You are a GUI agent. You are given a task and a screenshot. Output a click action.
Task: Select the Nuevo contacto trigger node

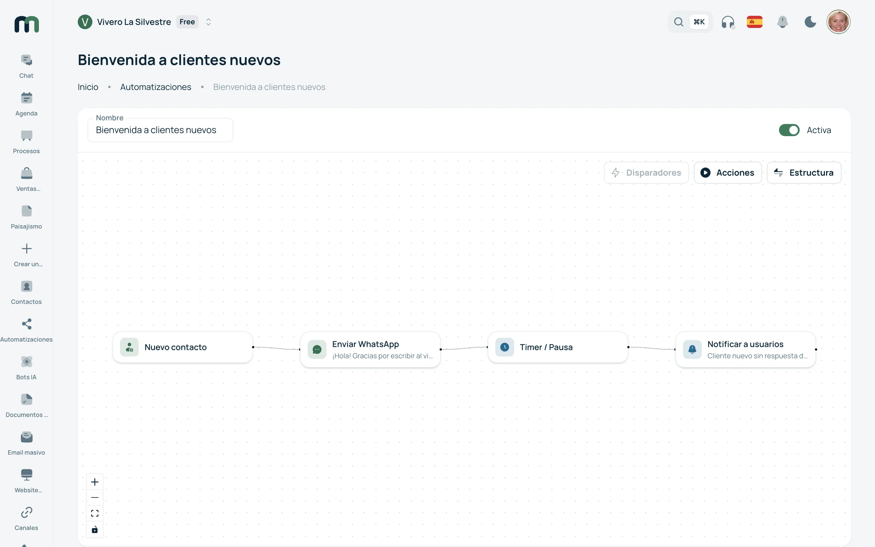point(183,347)
